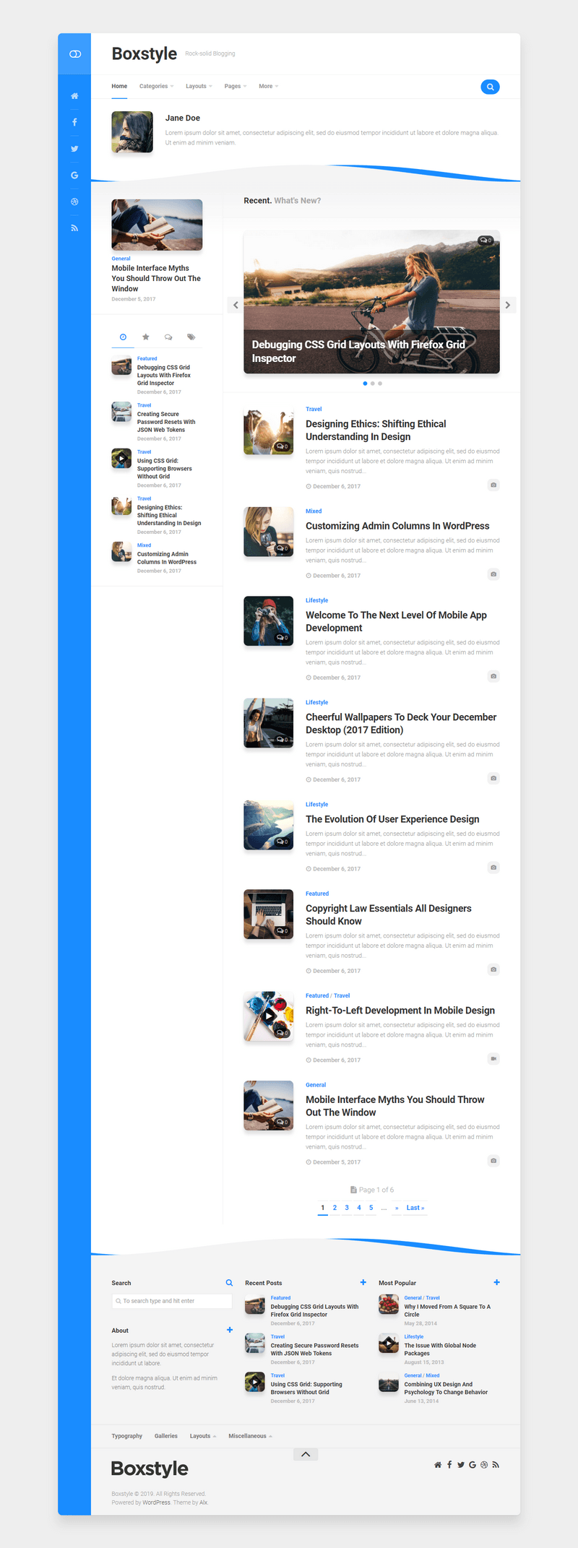Open the RSS feed icon in the sidebar

tap(74, 228)
